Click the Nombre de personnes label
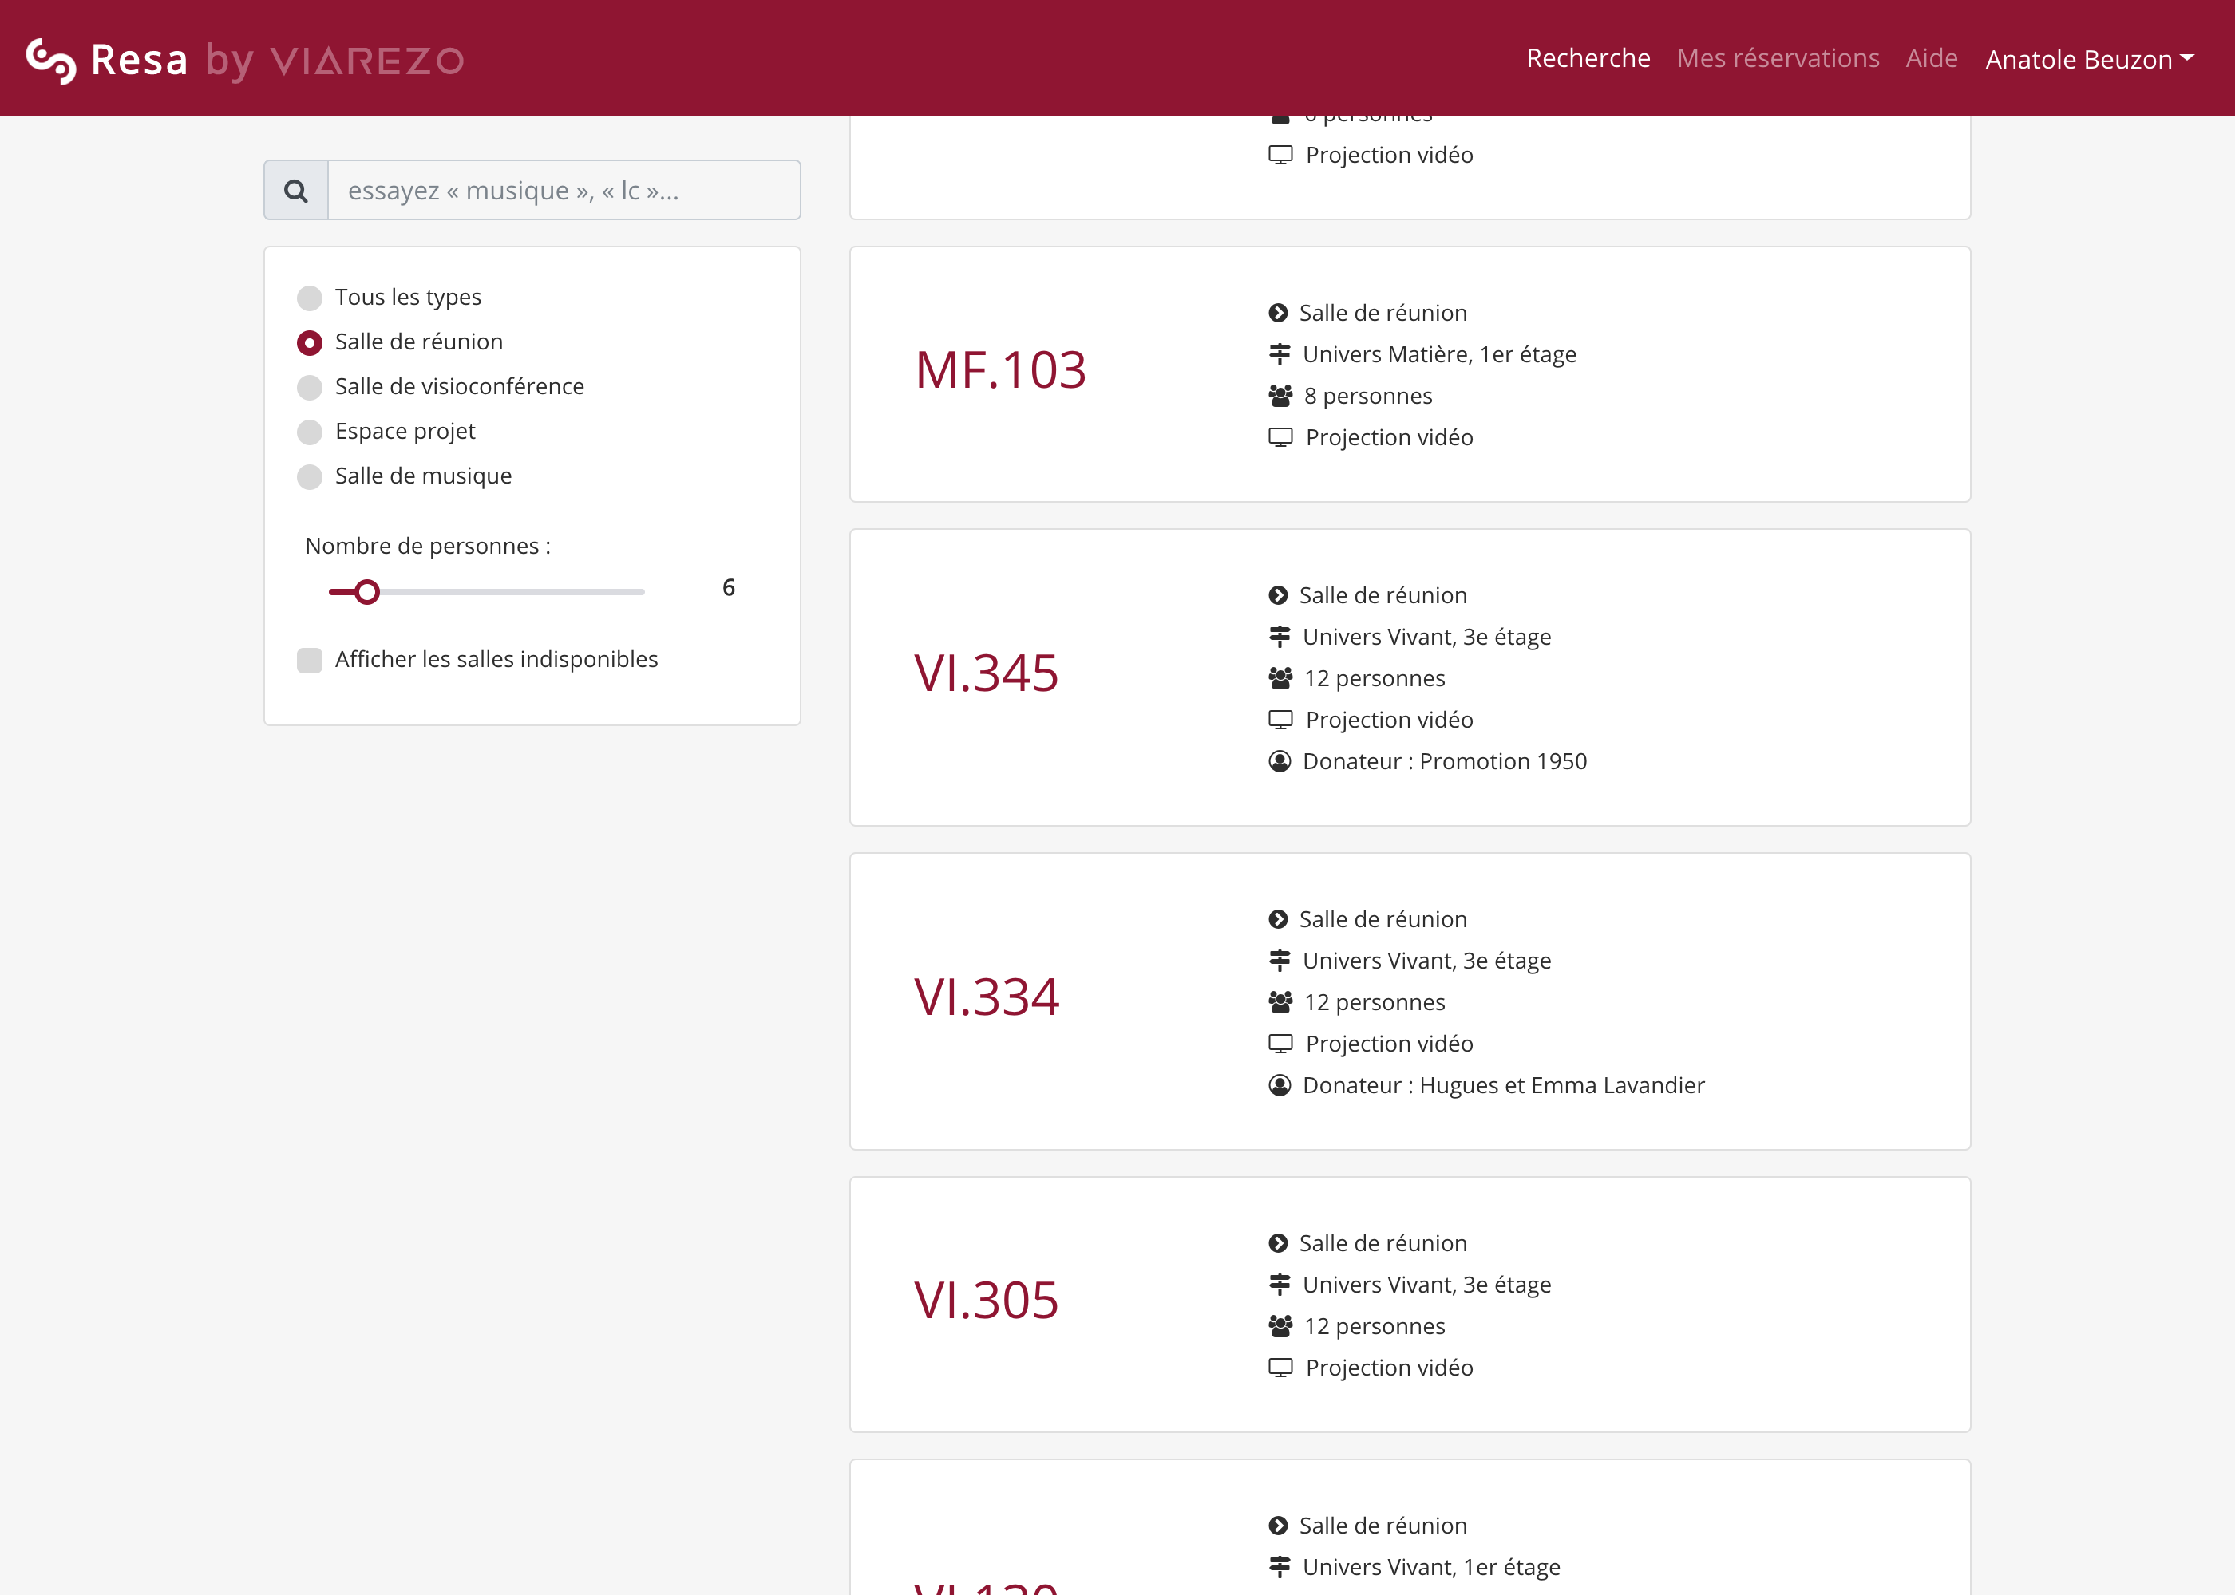The width and height of the screenshot is (2235, 1595). [x=427, y=546]
